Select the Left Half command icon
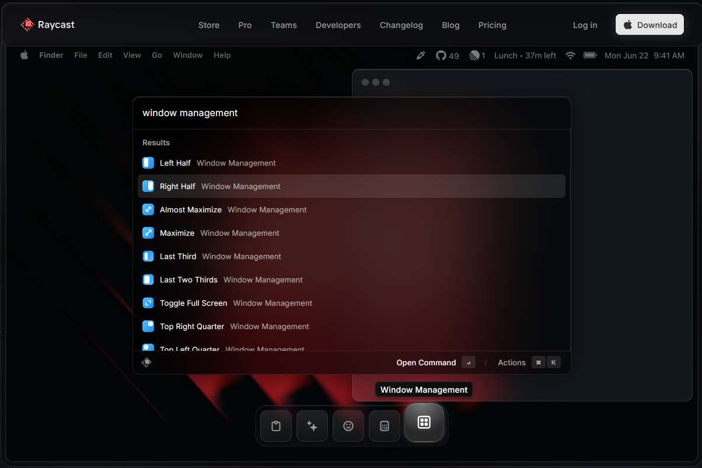 tap(148, 163)
